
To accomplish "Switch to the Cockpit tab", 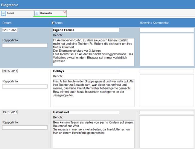I will click(x=11, y=13).
